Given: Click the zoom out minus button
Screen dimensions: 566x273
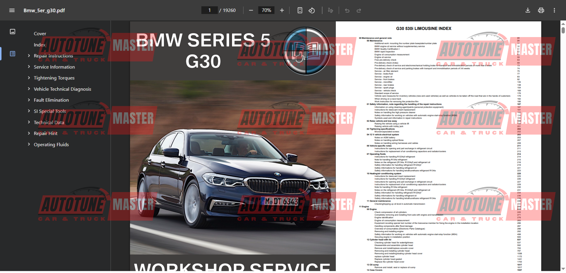Looking at the screenshot, I should click(x=251, y=10).
